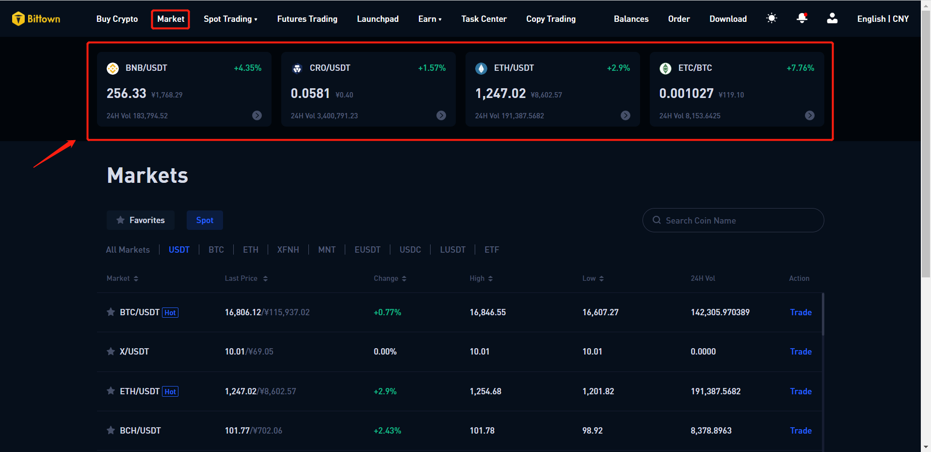Click Trade for BTC/USDT
Image resolution: width=931 pixels, height=452 pixels.
click(x=801, y=312)
